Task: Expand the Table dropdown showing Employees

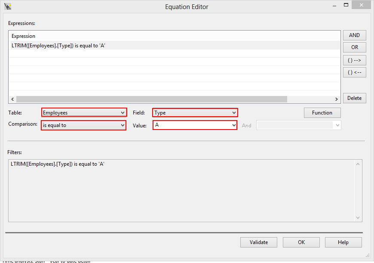Action: coord(123,113)
